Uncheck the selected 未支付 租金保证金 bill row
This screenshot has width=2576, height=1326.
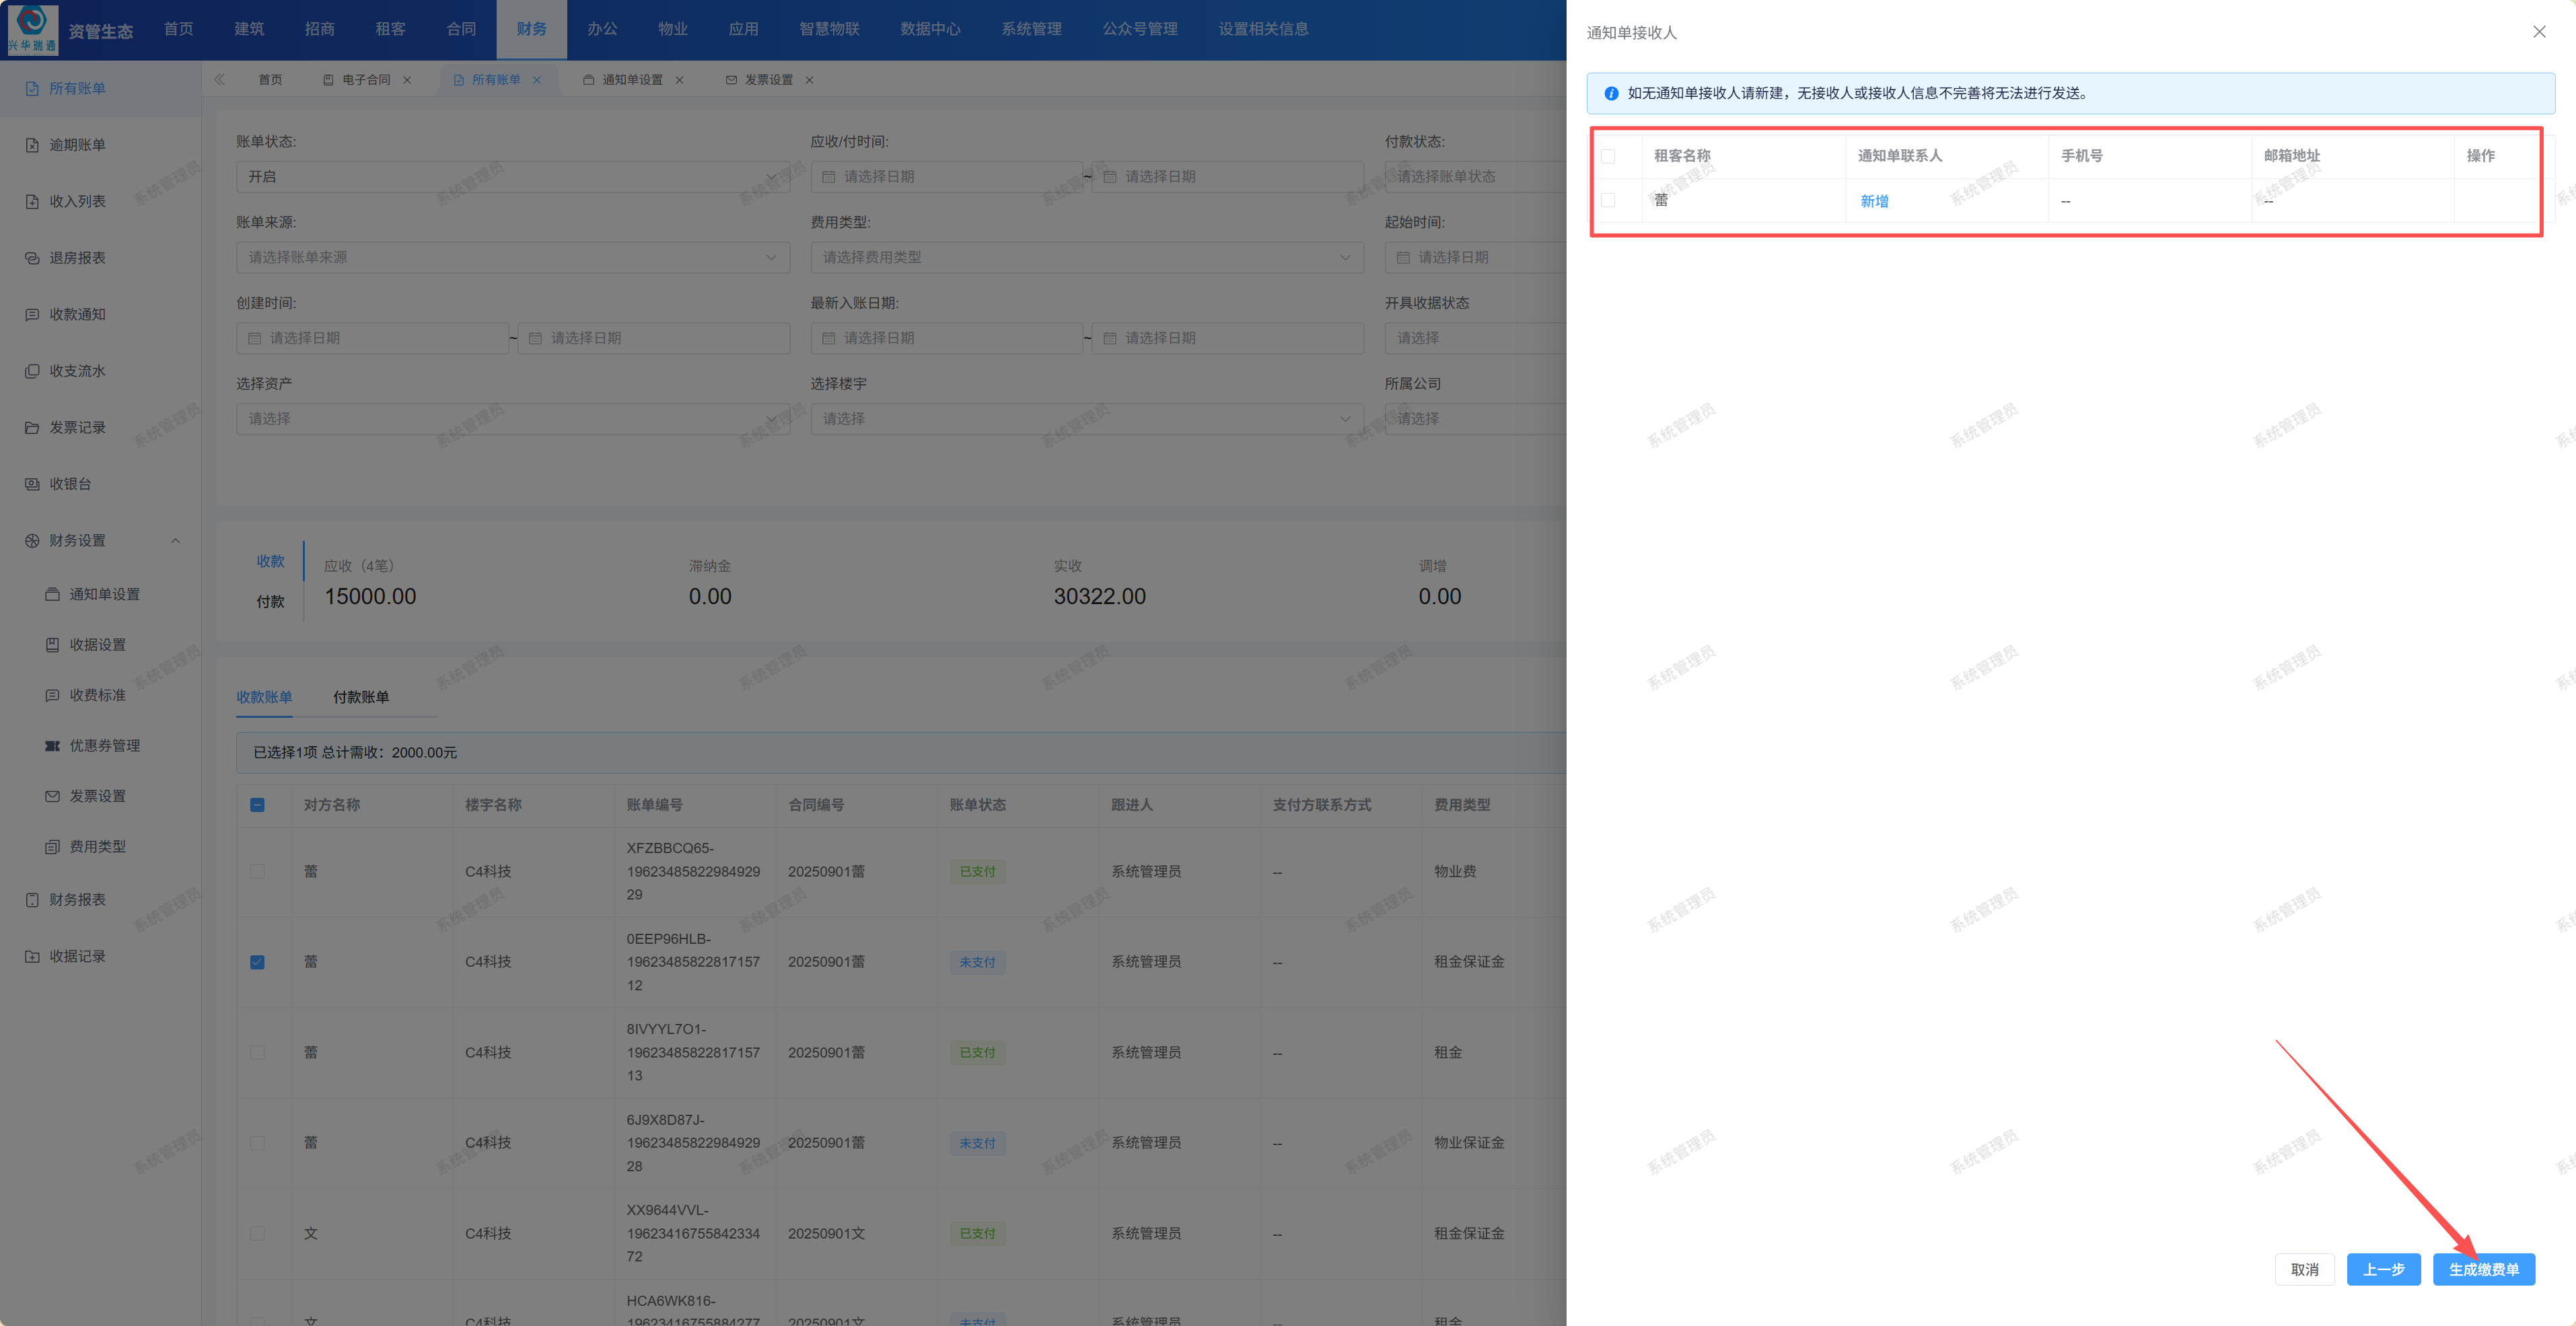coord(257,962)
